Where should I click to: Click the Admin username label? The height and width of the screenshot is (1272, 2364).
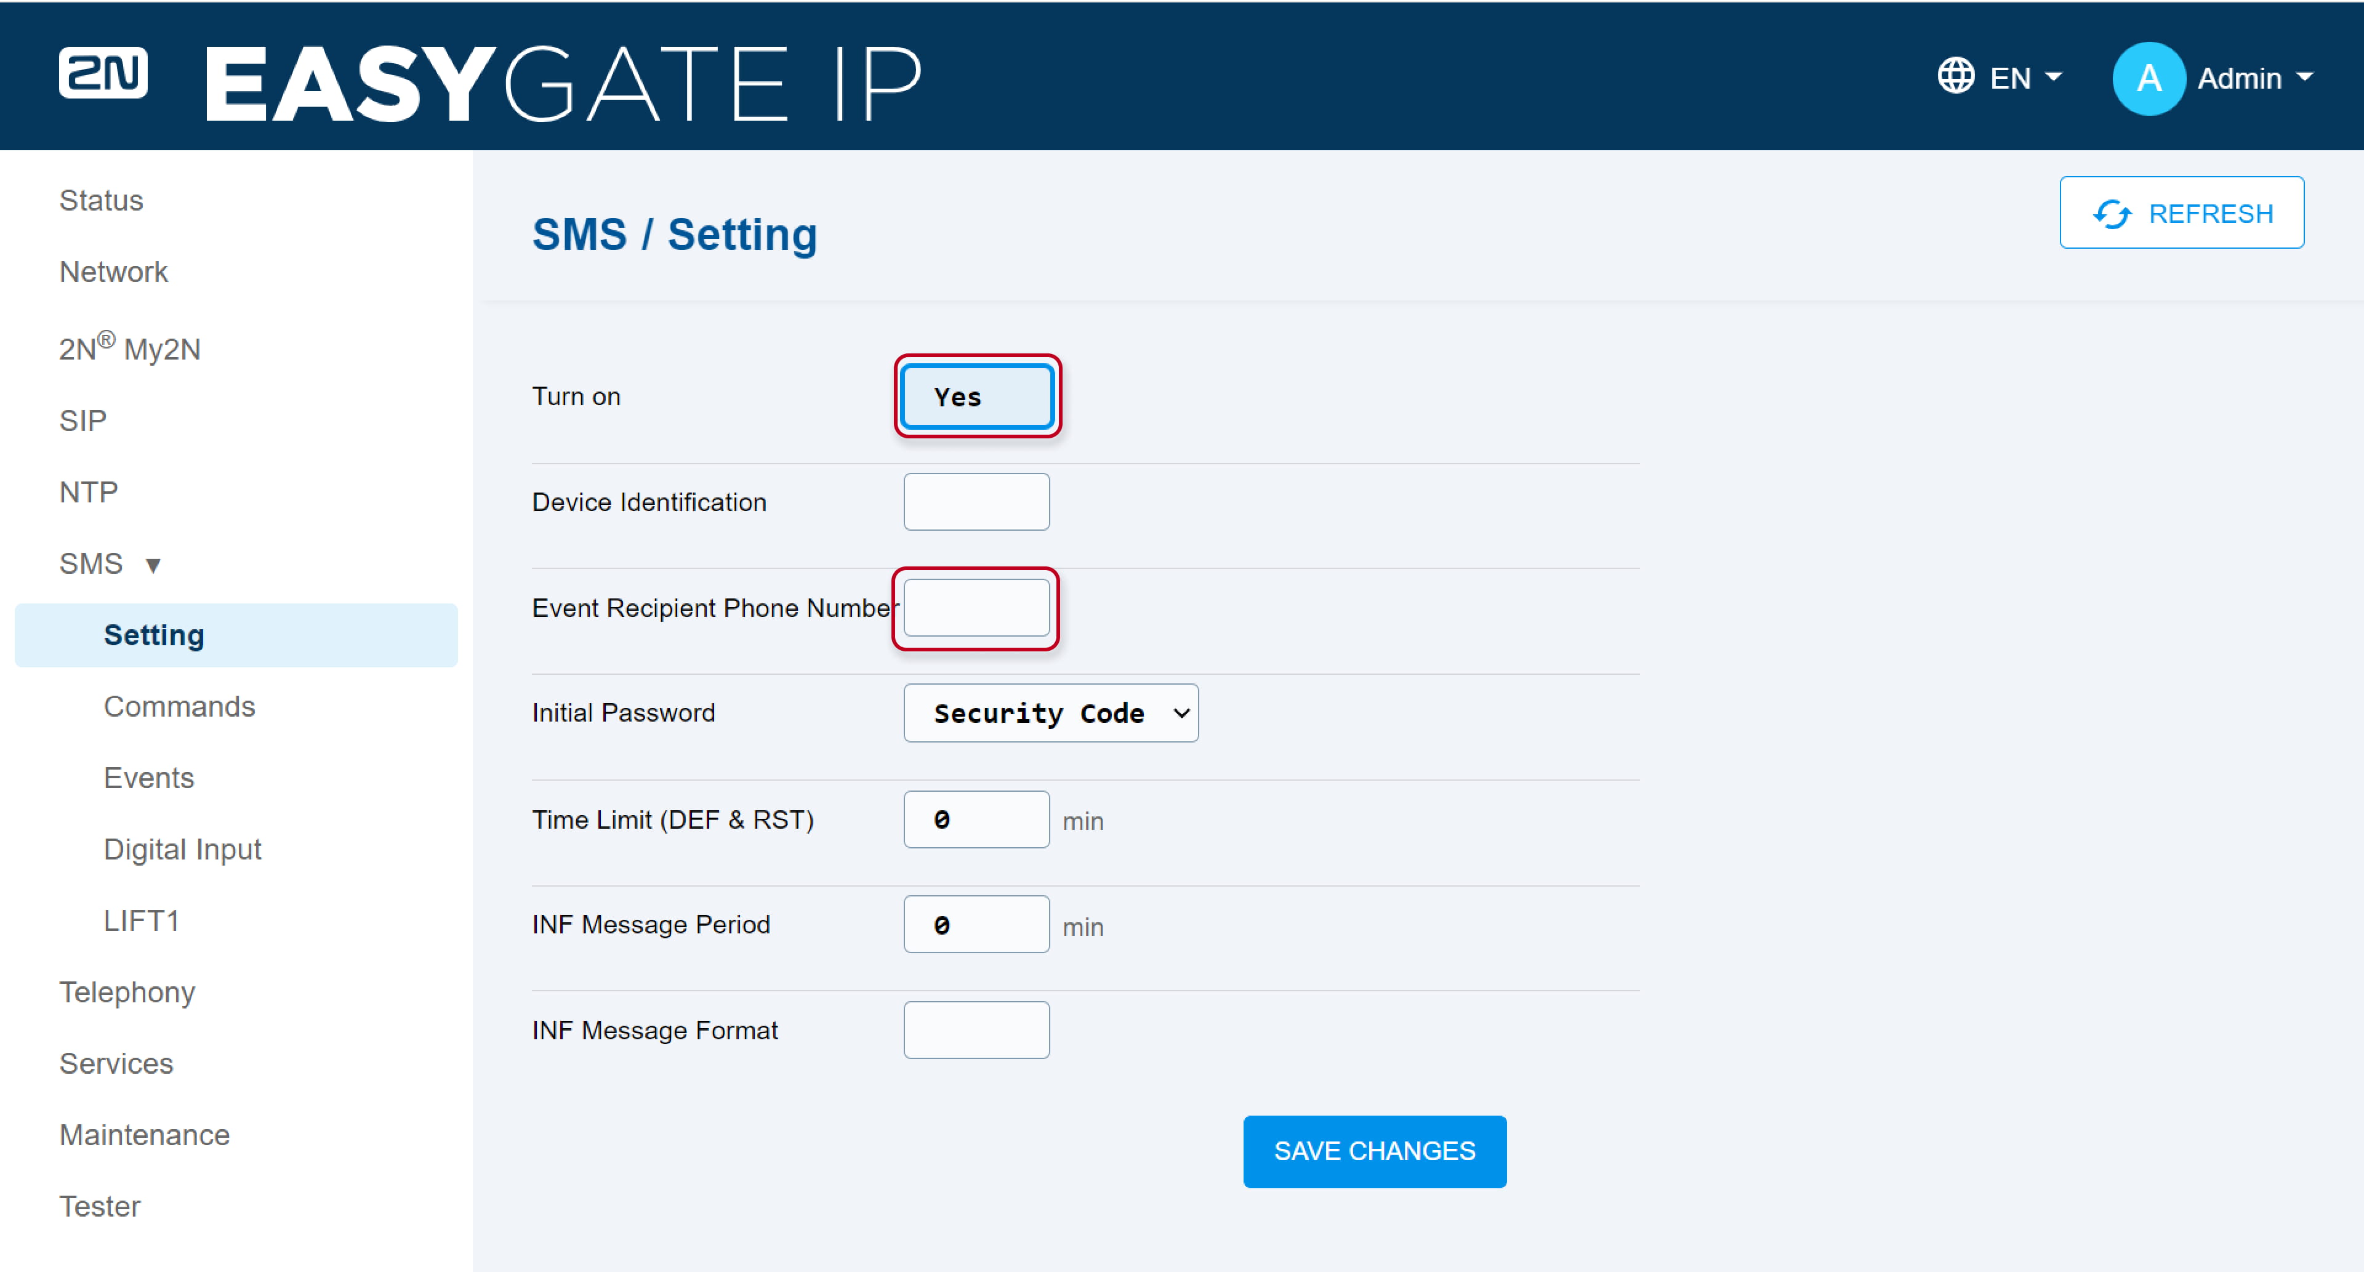[x=2239, y=78]
